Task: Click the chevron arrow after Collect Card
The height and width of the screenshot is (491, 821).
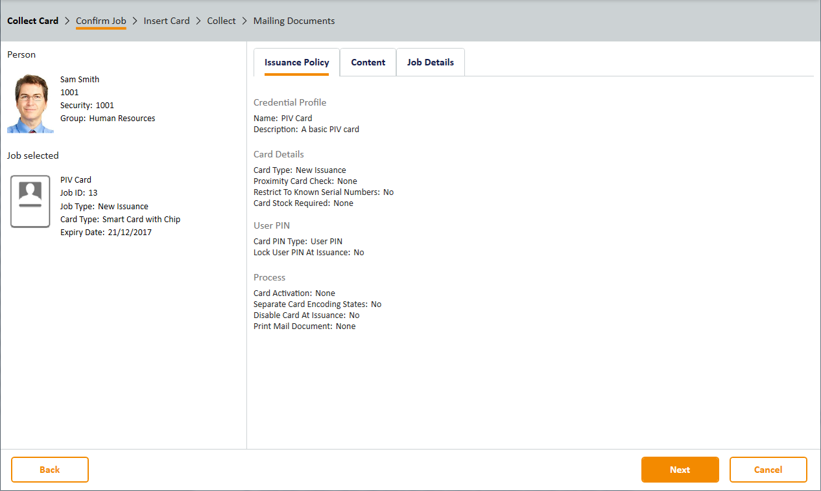Action: tap(67, 21)
